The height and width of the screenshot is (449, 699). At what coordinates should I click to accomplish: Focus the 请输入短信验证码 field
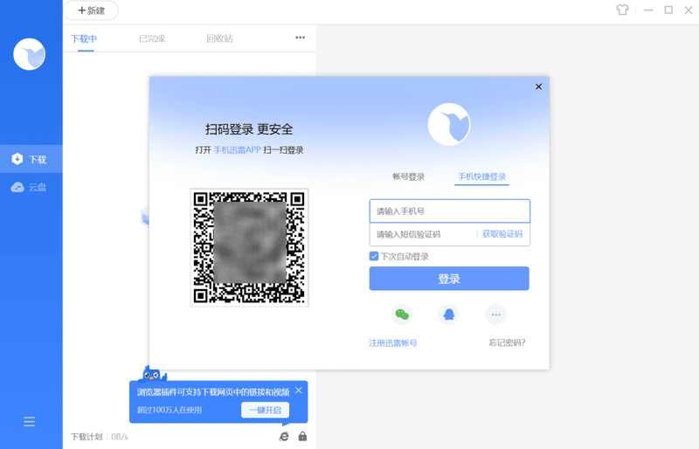pos(423,234)
